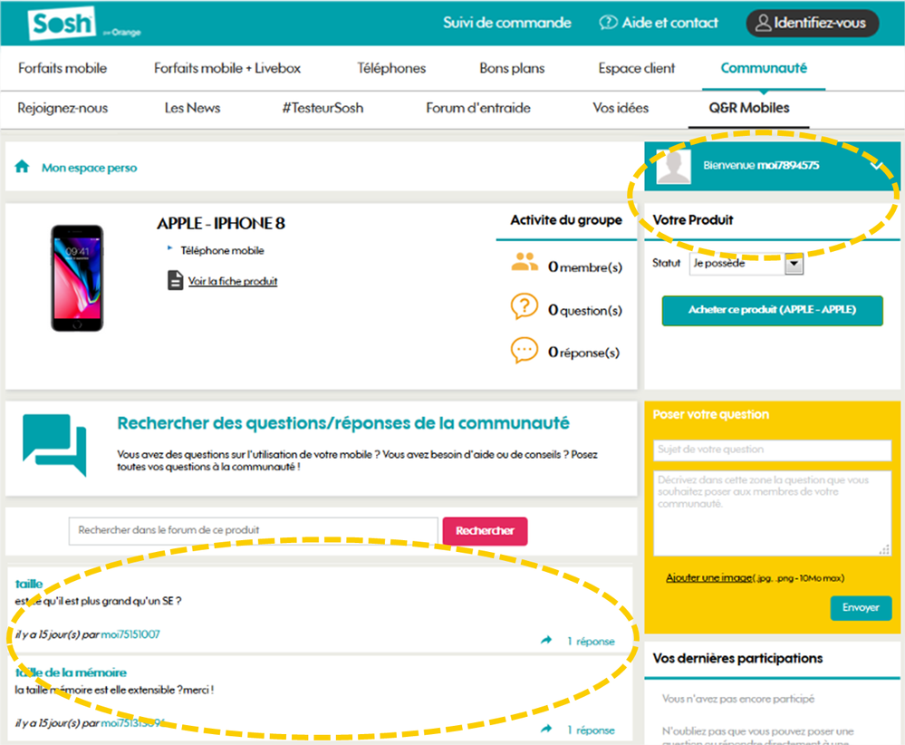Click the orange answers speech bubble icon
905x745 pixels.
(525, 351)
